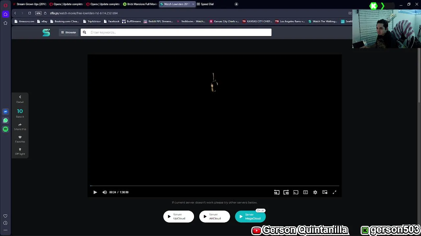Go back in browser history
421x236 pixels.
pyautogui.click(x=15, y=13)
